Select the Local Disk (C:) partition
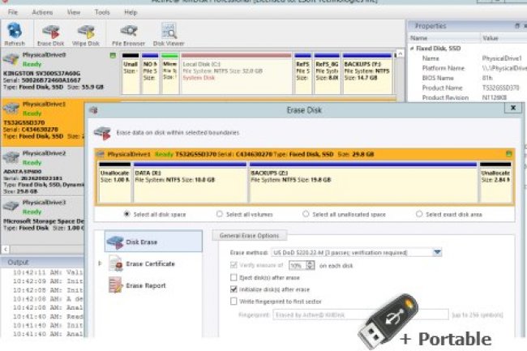Image resolution: width=527 pixels, height=351 pixels. pos(236,73)
